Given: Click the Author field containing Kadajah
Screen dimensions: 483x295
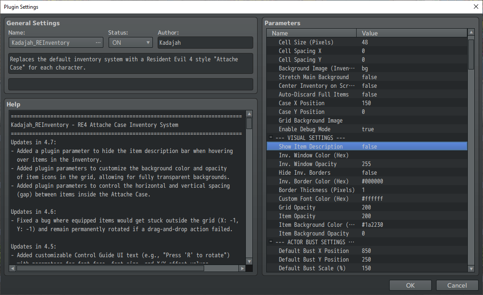Looking at the screenshot, I should [205, 43].
